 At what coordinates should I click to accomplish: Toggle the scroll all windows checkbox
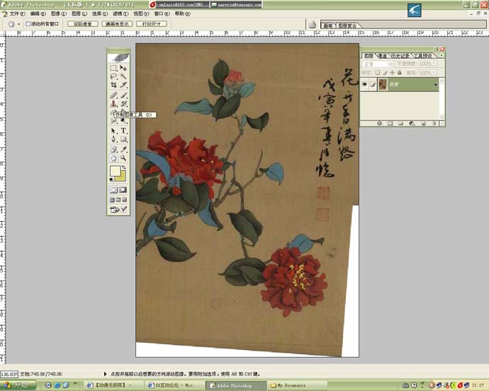click(x=28, y=24)
